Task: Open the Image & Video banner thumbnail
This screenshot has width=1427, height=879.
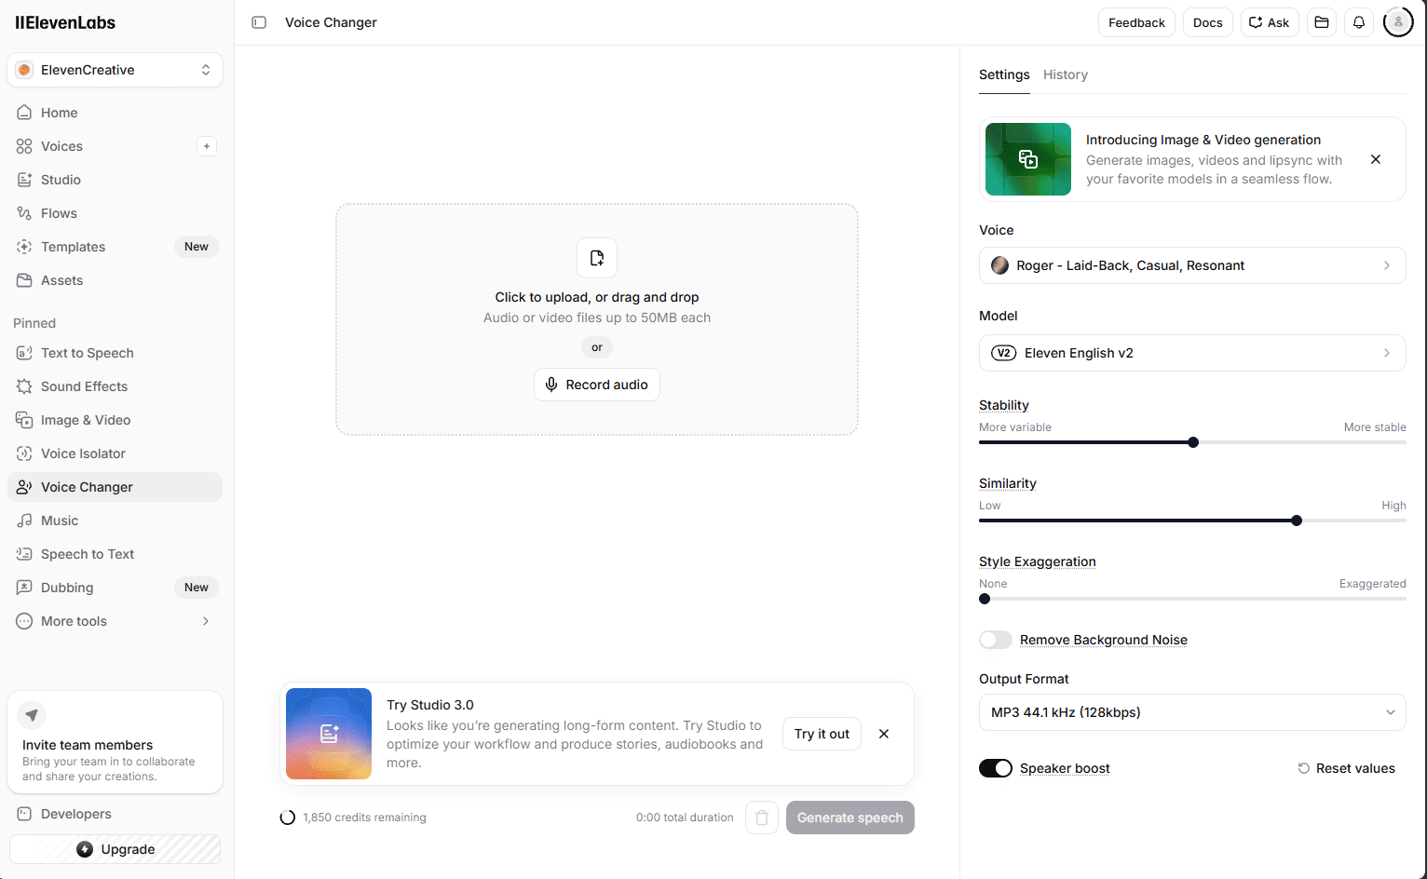Action: 1028,159
